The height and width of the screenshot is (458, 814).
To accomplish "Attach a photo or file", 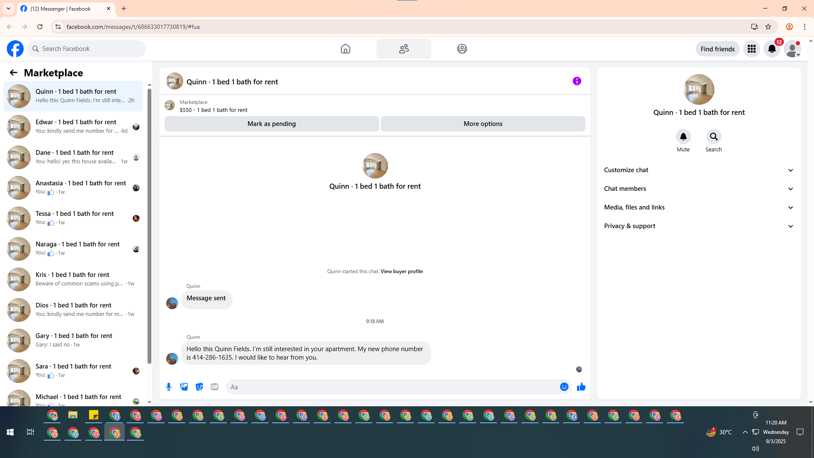I will pyautogui.click(x=184, y=387).
